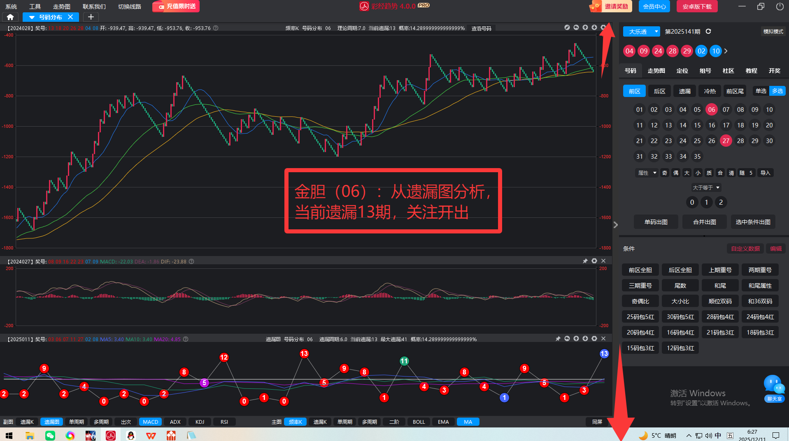Image resolution: width=789 pixels, height=441 pixels.
Task: Refresh the current lottery period 第2025141期
Action: click(x=708, y=32)
